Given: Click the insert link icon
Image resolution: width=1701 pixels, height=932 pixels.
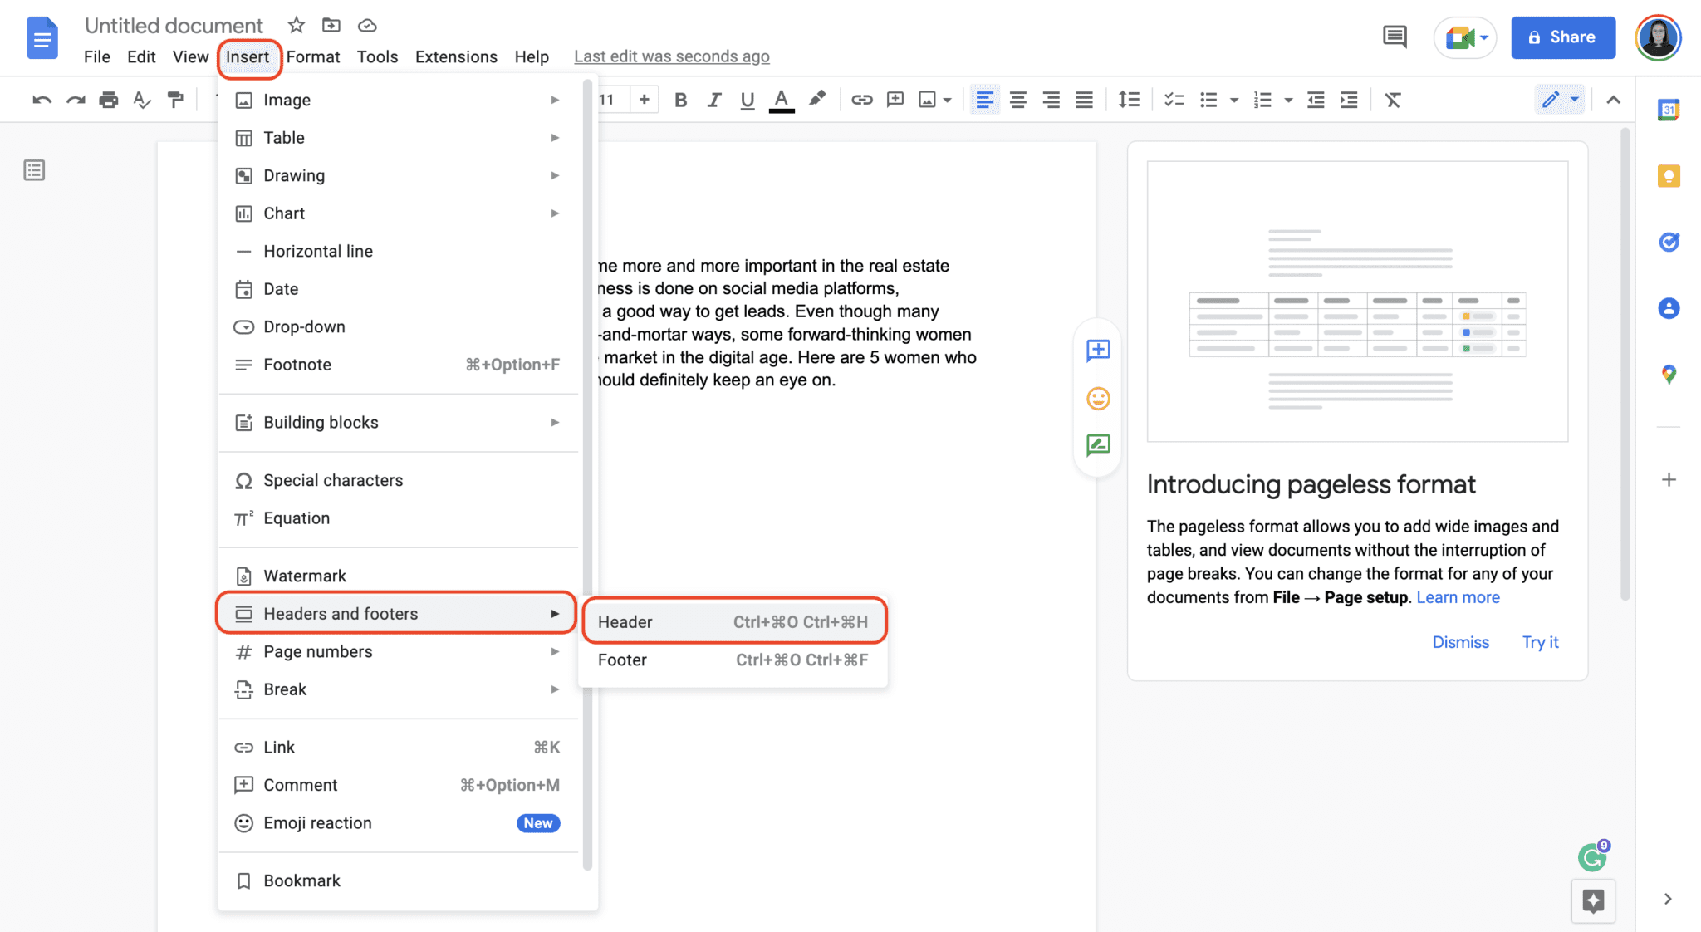Looking at the screenshot, I should [860, 100].
